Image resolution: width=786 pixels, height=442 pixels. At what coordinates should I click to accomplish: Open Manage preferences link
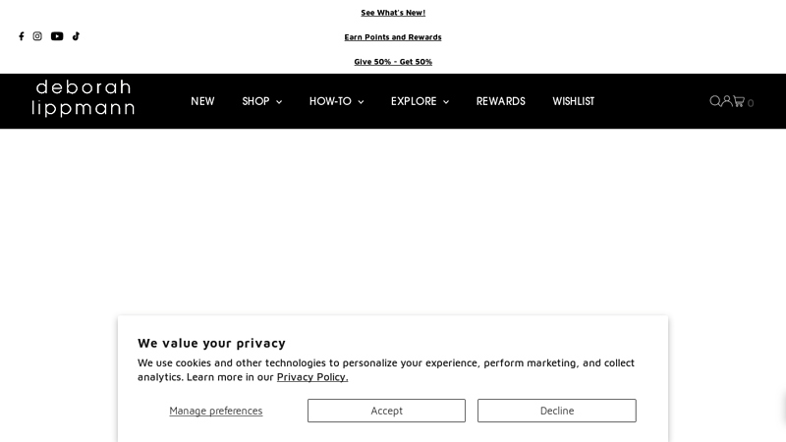(x=216, y=411)
